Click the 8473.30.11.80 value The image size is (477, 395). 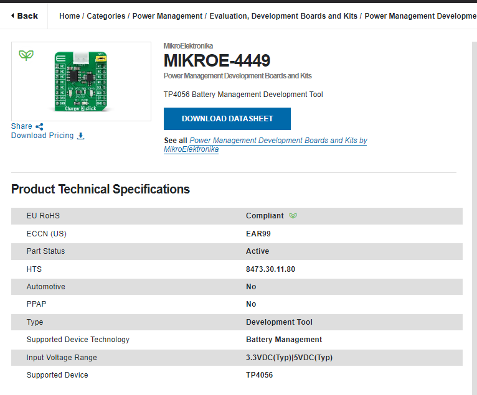coord(270,269)
